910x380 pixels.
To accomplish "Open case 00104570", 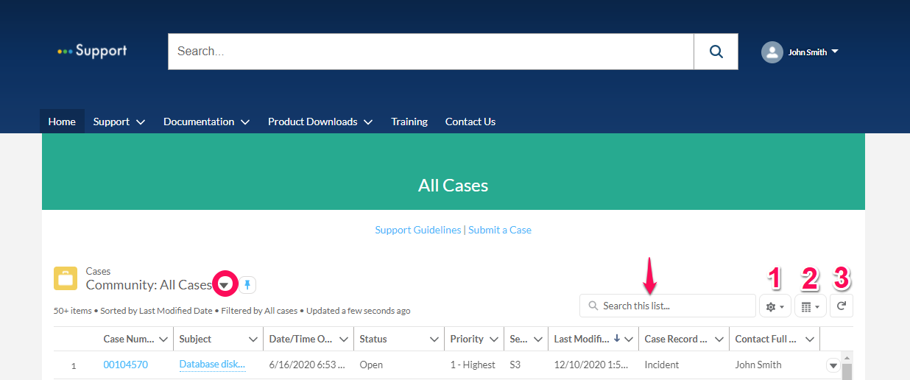I will [x=125, y=365].
